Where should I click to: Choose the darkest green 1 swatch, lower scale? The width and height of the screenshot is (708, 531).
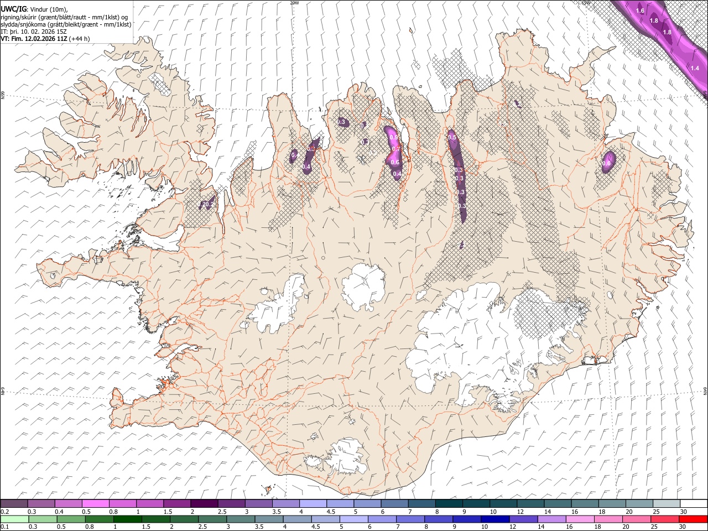click(x=127, y=519)
